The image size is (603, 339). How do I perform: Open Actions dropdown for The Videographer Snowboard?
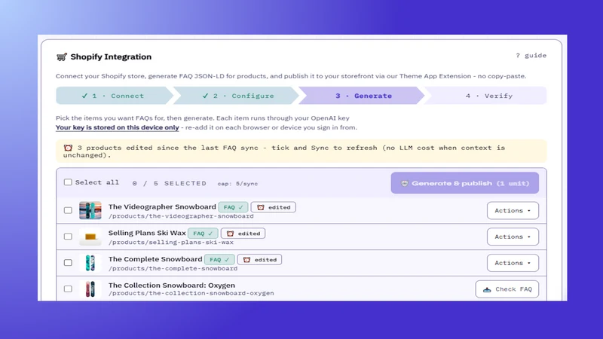tap(513, 211)
